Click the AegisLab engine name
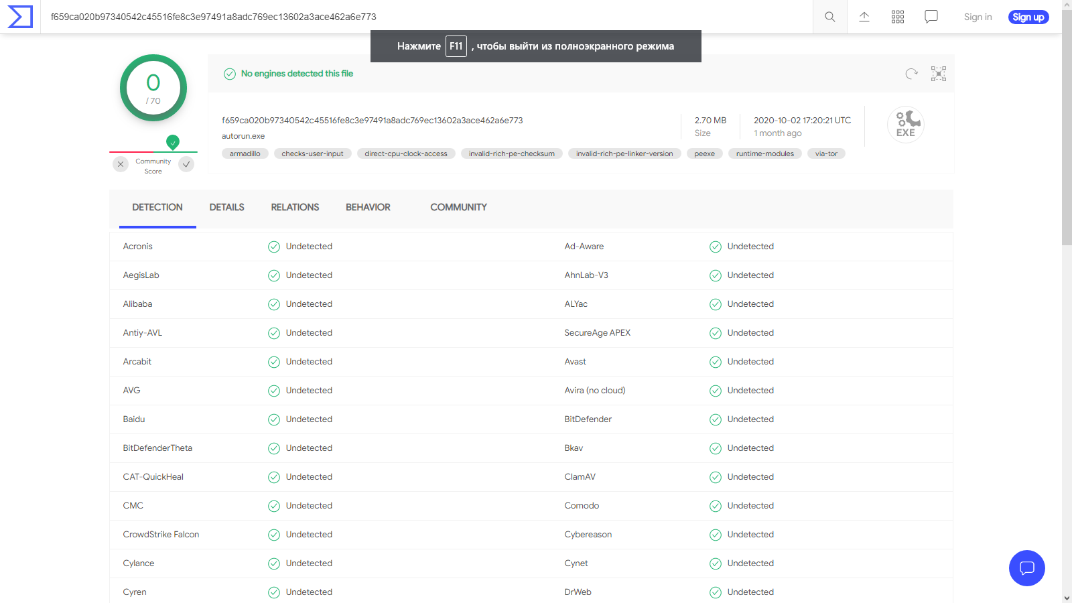The height and width of the screenshot is (603, 1072). tap(141, 275)
